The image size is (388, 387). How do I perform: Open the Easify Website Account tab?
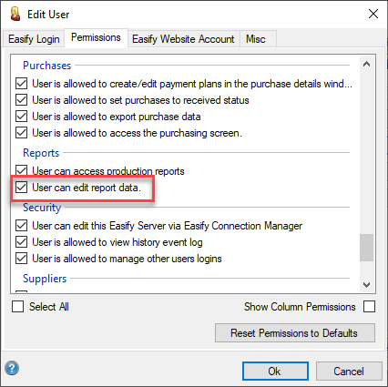[x=183, y=39]
